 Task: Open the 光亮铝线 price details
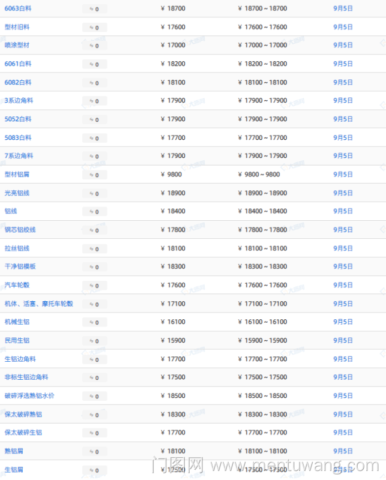[17, 193]
